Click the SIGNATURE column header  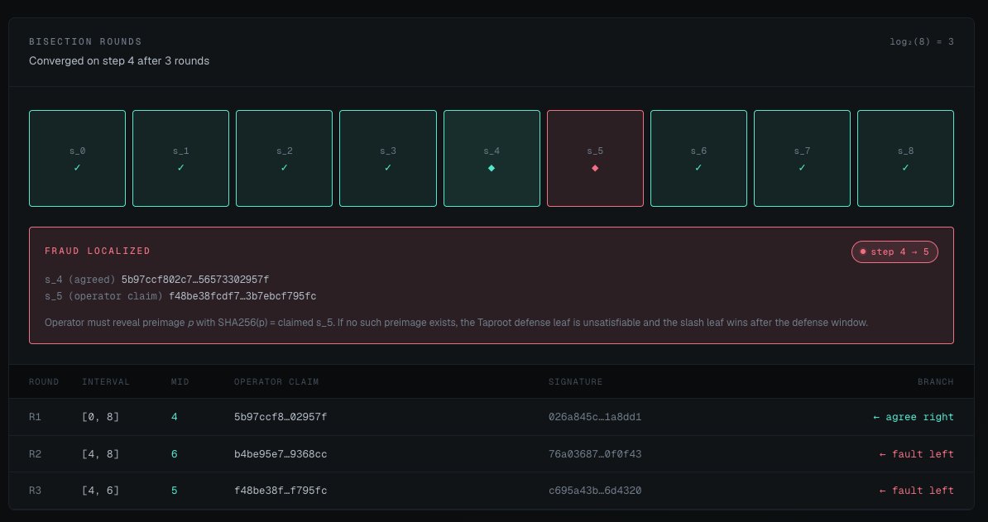[x=576, y=381]
